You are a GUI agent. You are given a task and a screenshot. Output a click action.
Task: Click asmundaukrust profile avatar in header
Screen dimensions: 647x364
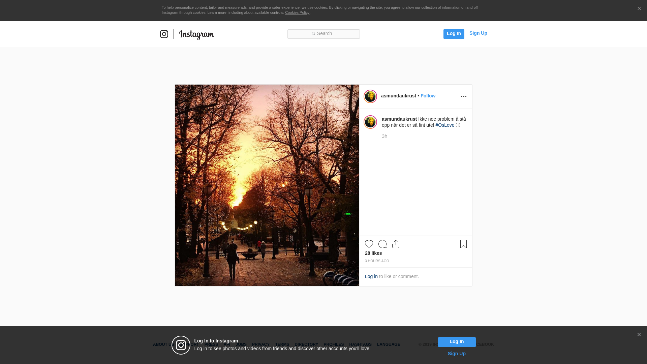(370, 96)
